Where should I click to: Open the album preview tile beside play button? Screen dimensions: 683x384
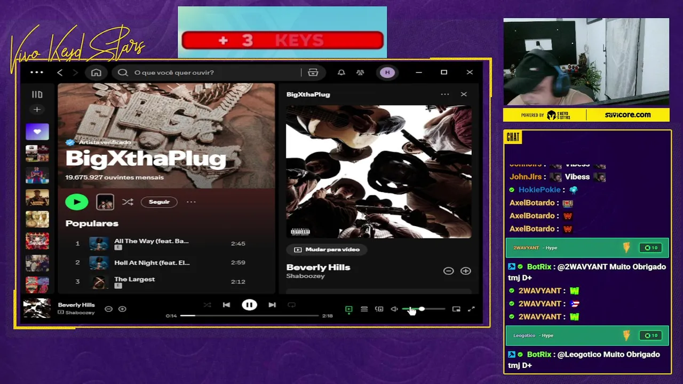(x=105, y=202)
